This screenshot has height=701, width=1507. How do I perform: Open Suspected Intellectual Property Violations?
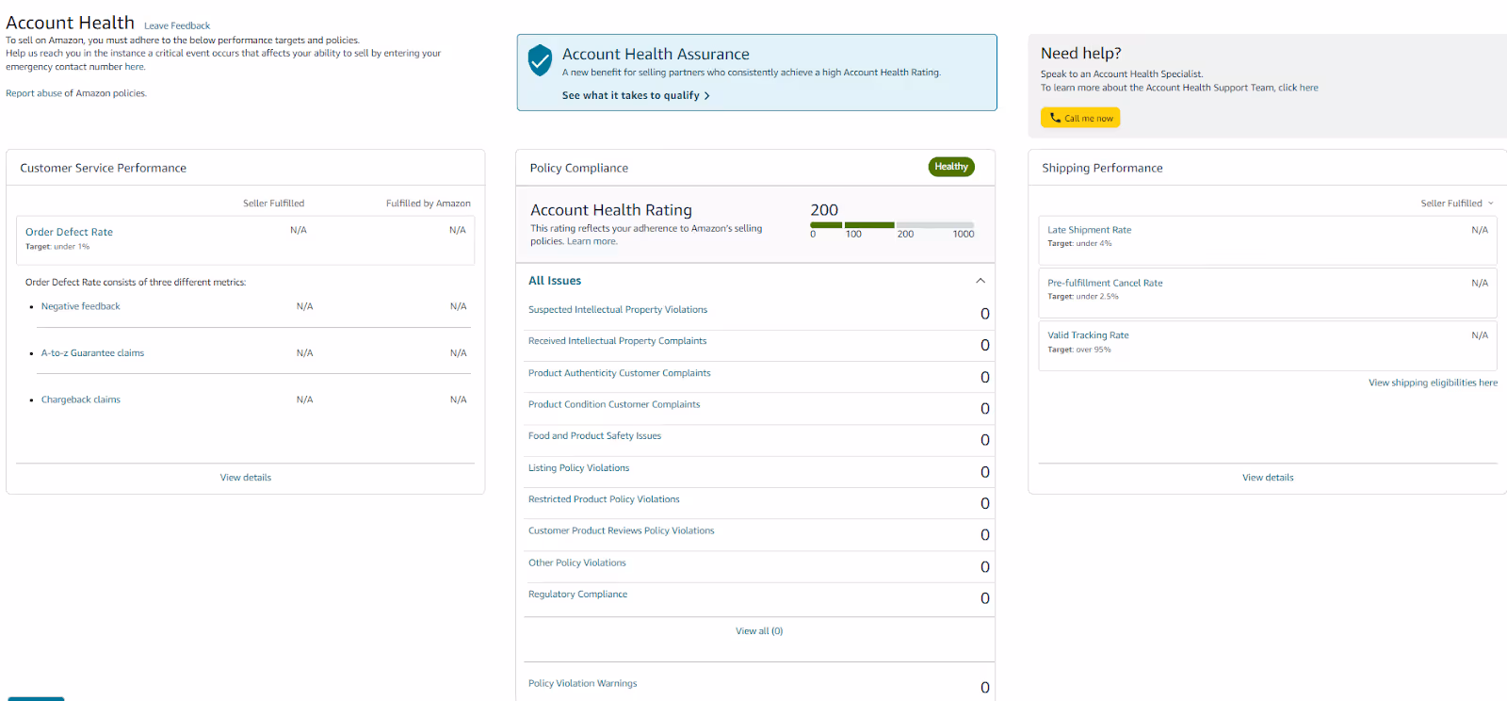click(618, 310)
